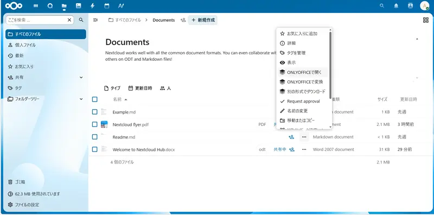Click the Nextcloud logo in header
Screen dimensions: 434x215
(14, 6)
